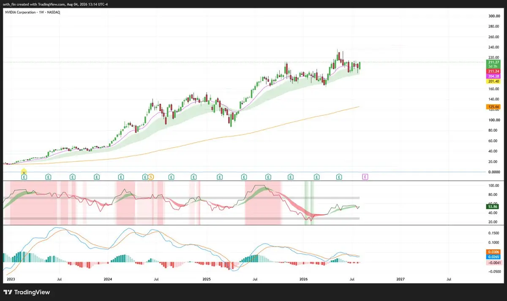The height and width of the screenshot is (301, 507).
Task: Click the 0.1500 MACD axis label
Action: click(x=494, y=233)
